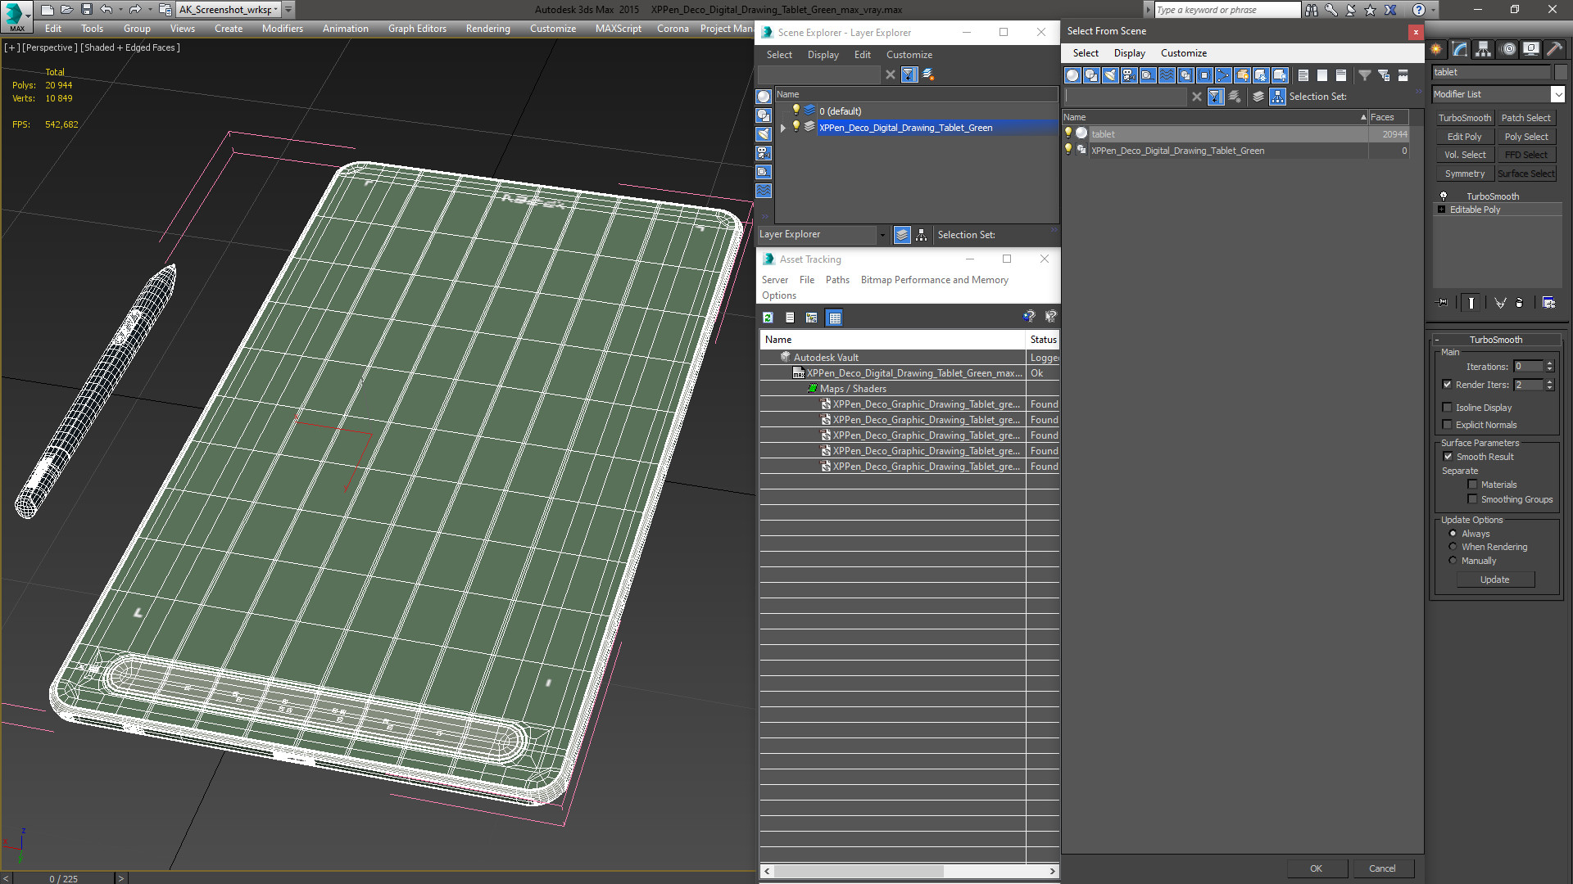Open the Paths menu in Asset Tracking
This screenshot has height=884, width=1573.
[x=837, y=280]
